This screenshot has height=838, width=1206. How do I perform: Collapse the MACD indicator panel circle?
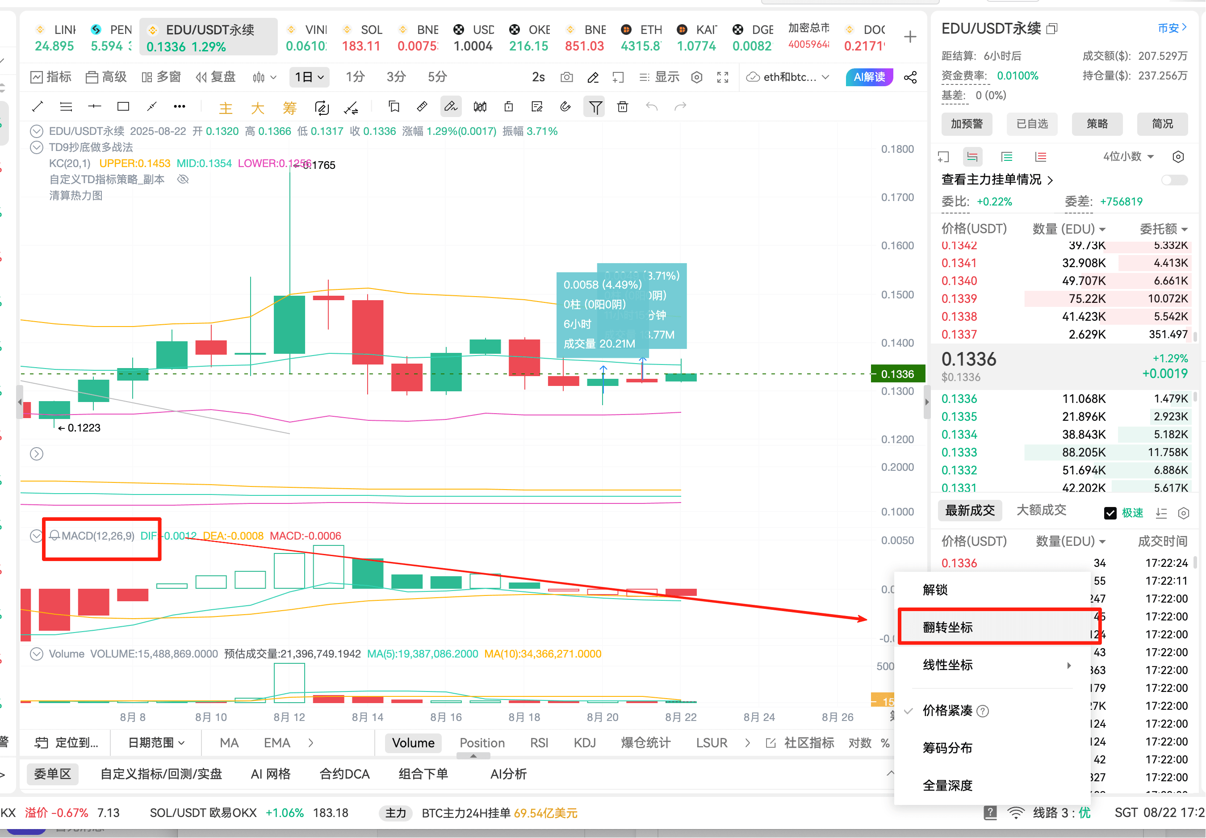[36, 536]
